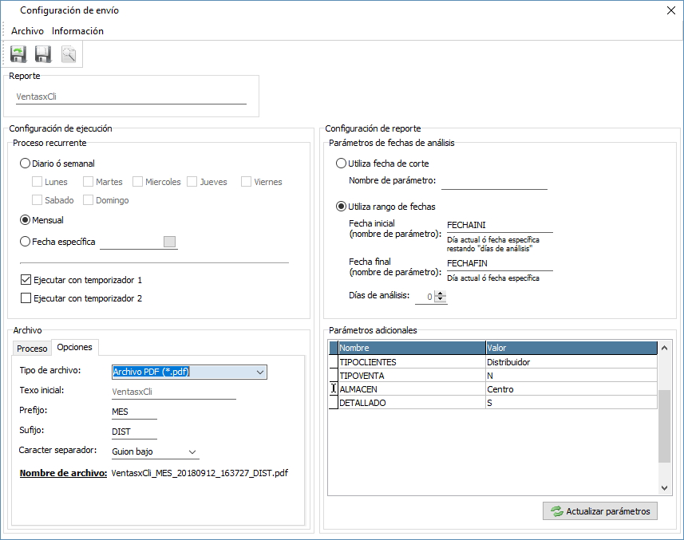Image resolution: width=684 pixels, height=540 pixels.
Task: Click the parameters table vertical scrollbar thumb
Action: (x=664, y=426)
